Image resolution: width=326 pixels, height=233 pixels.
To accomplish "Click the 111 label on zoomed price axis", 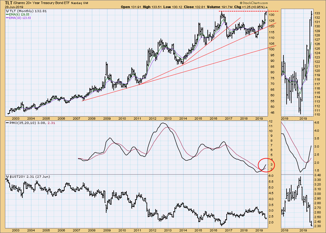I will click(317, 111).
